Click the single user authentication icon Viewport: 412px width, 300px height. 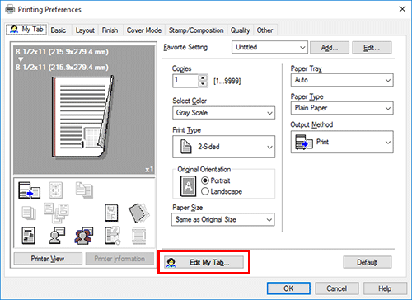57,236
